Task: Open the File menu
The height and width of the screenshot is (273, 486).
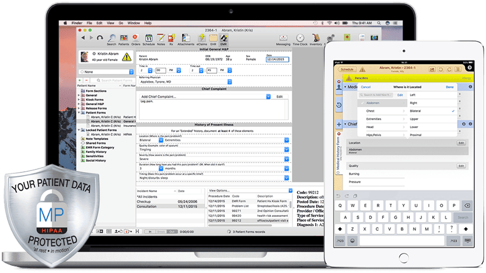Action: (89, 23)
